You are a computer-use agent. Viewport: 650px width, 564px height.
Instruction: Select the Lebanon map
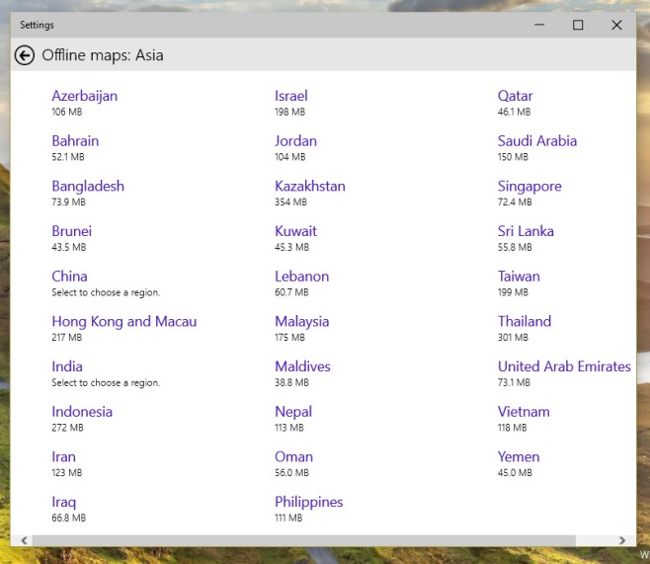pyautogui.click(x=302, y=277)
